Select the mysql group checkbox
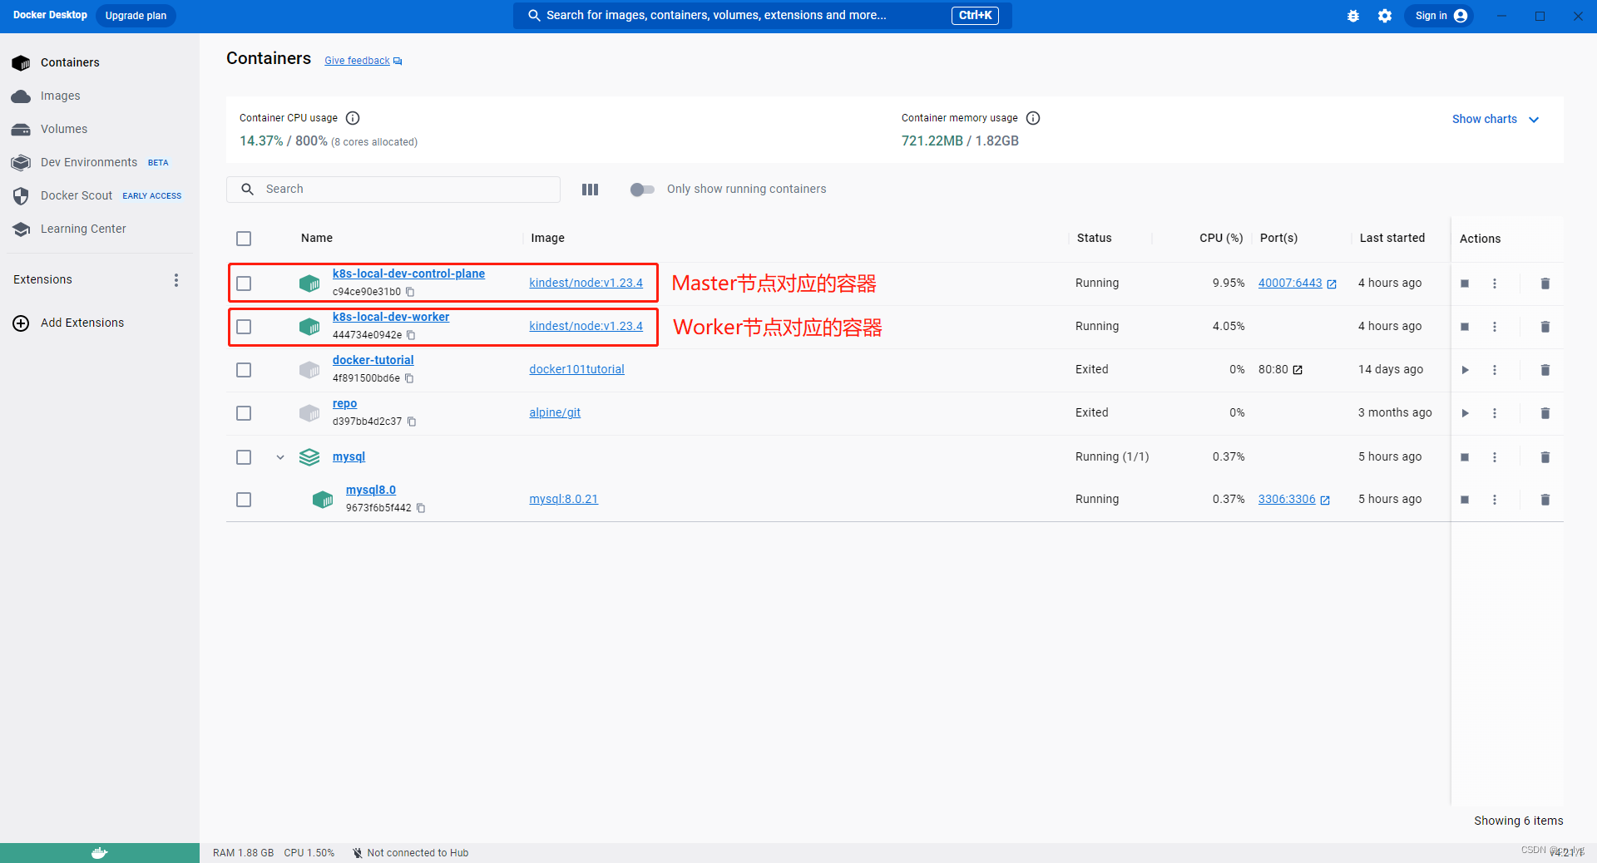 244,457
